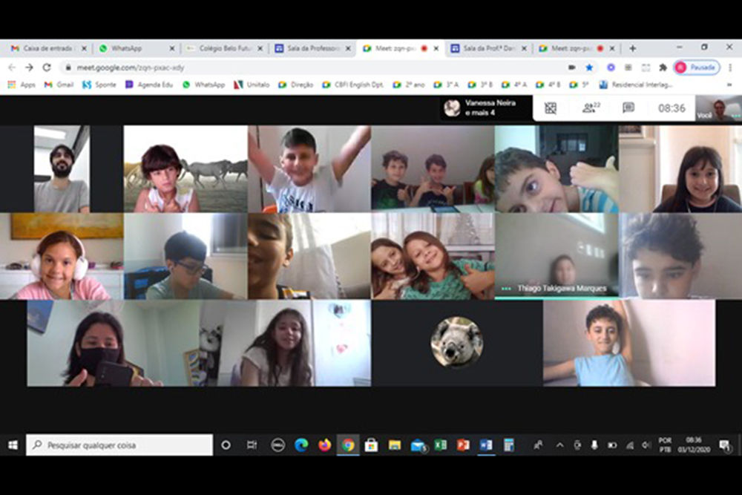Open the Pausada profile menu
742x495 pixels.
point(697,68)
